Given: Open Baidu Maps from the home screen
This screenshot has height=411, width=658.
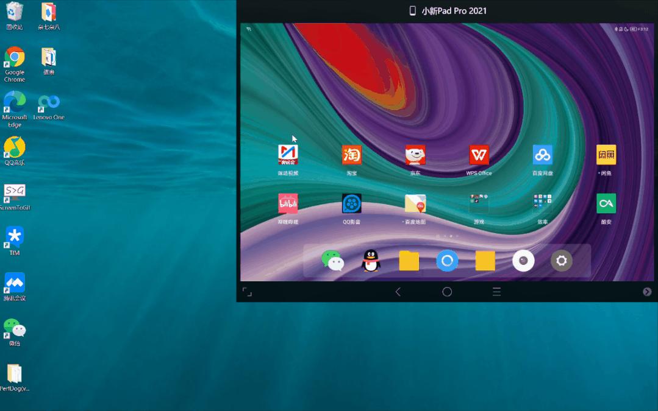Looking at the screenshot, I should click(415, 203).
